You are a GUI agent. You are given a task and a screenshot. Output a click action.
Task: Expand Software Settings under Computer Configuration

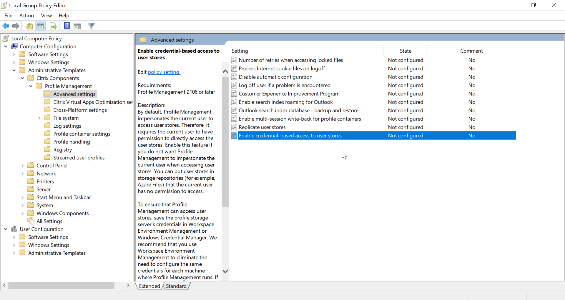click(x=14, y=54)
